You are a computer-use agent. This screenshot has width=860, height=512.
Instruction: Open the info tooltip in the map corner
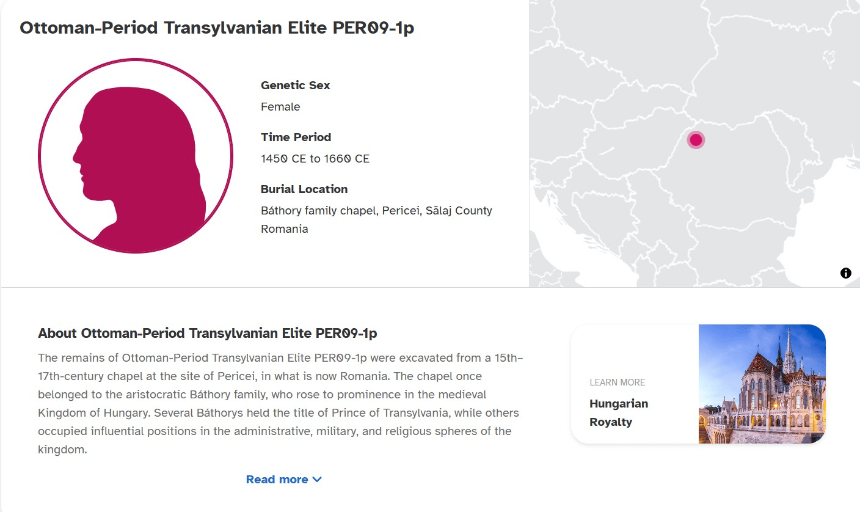[846, 273]
